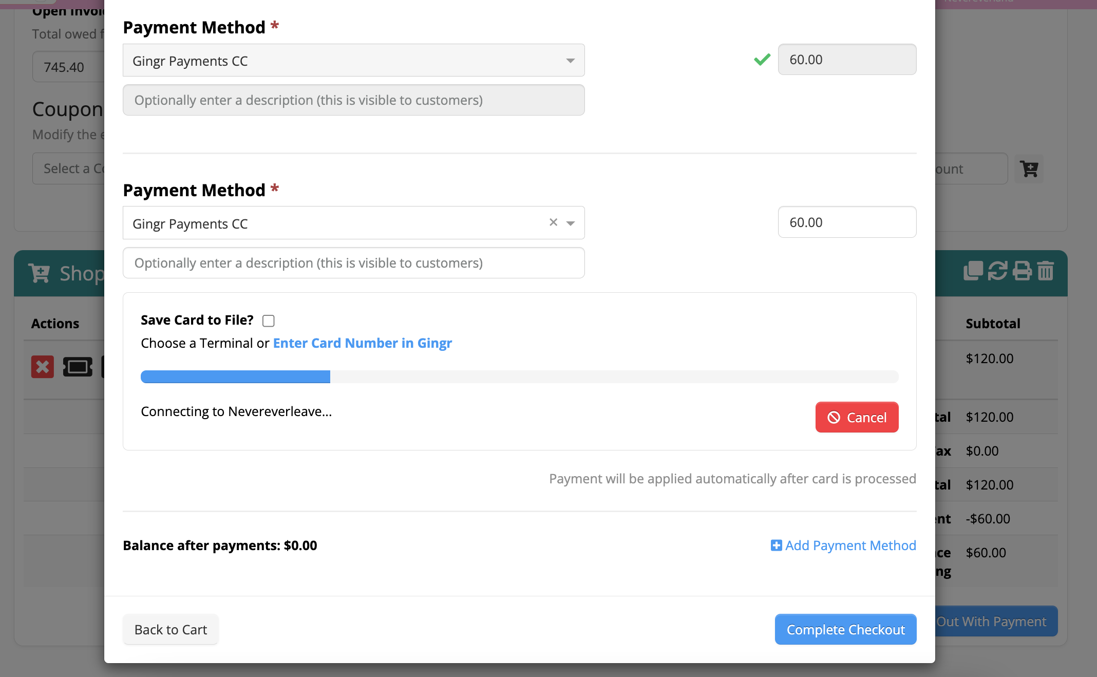Click the coupon amount field in background
The width and height of the screenshot is (1097, 677).
(x=971, y=168)
